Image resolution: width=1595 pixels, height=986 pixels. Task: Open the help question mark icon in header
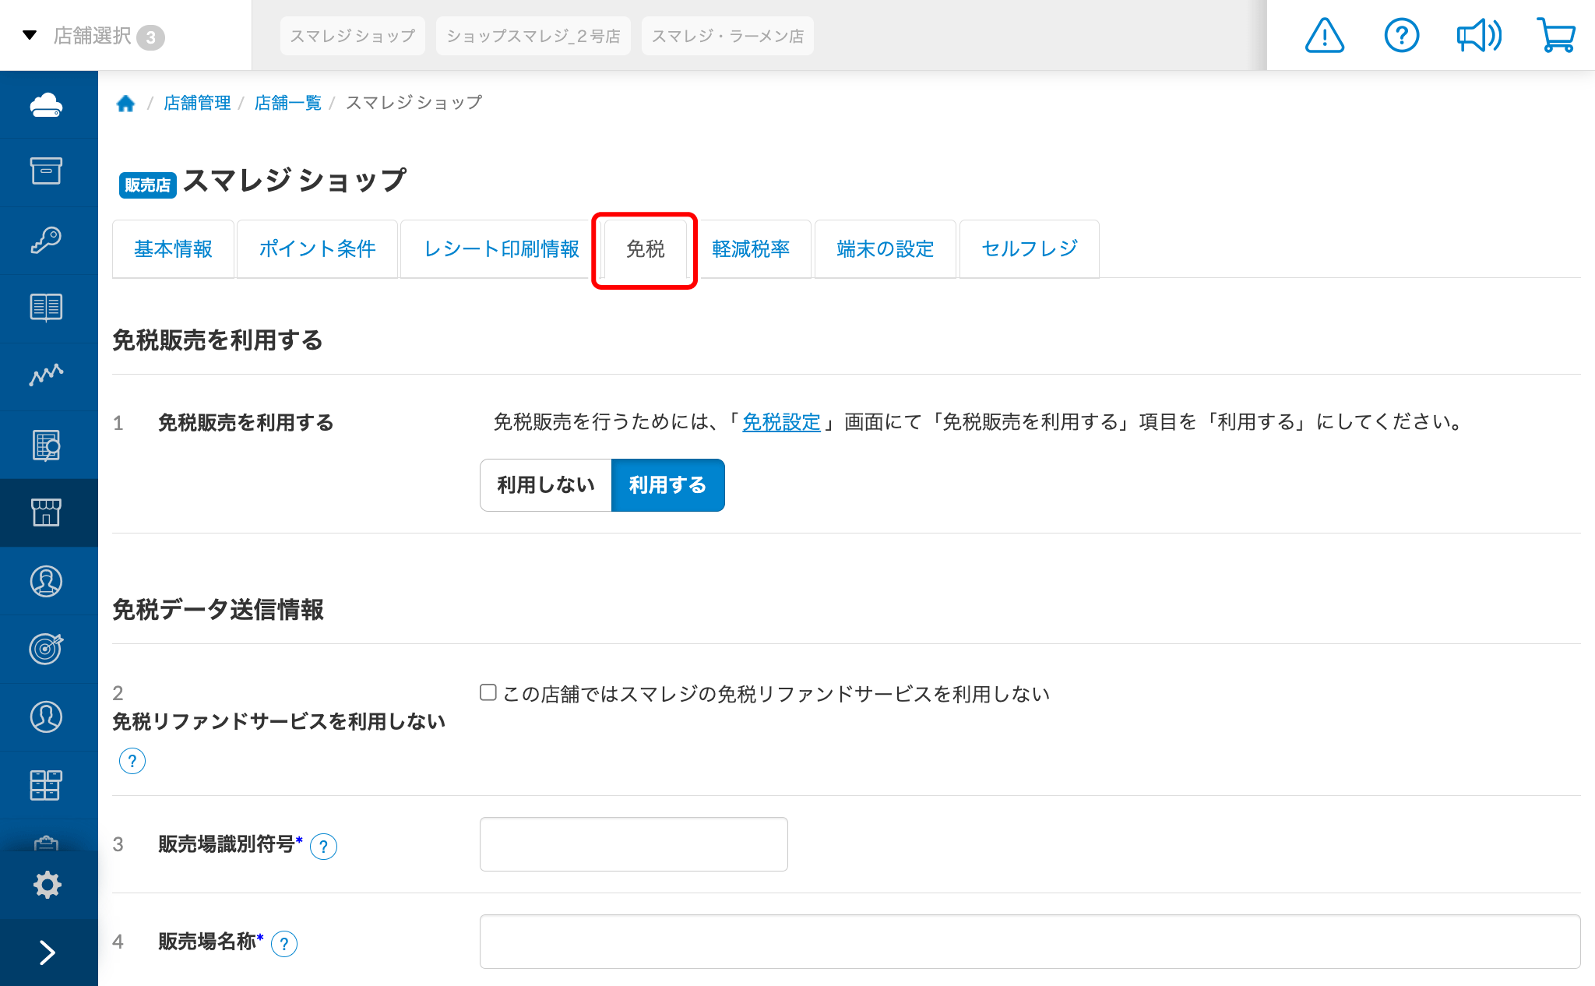(x=1401, y=36)
